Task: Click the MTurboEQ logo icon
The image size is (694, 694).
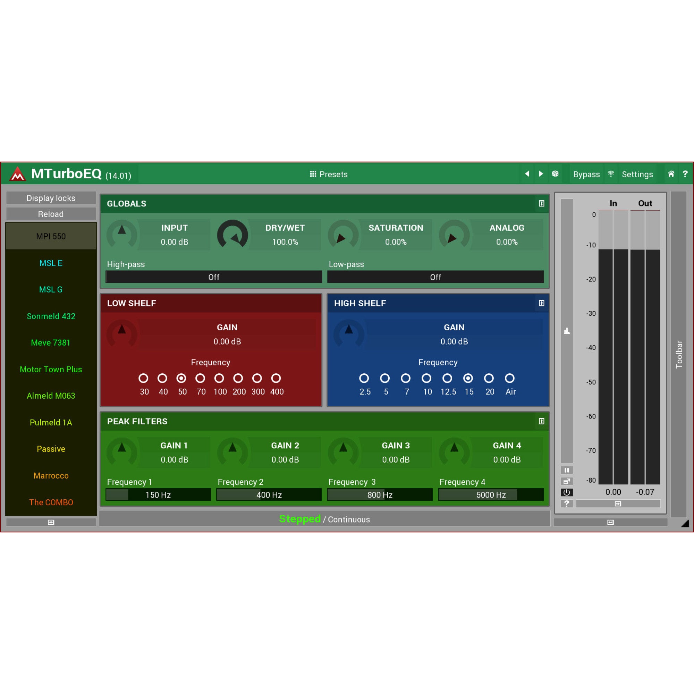Action: 17,174
